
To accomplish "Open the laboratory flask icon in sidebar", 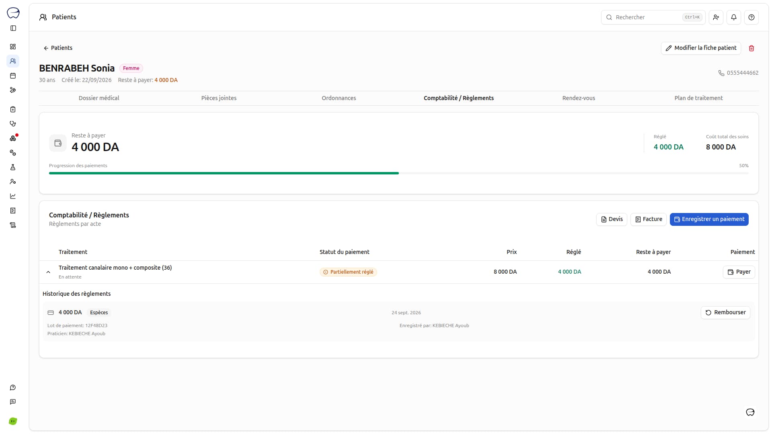I will (13, 167).
